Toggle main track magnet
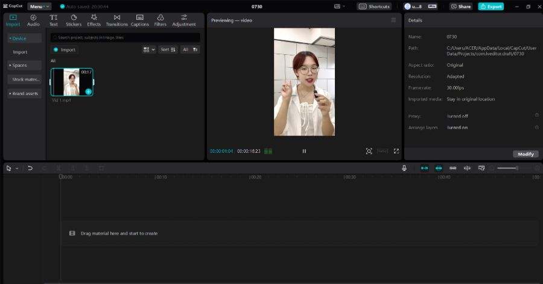 [424, 168]
